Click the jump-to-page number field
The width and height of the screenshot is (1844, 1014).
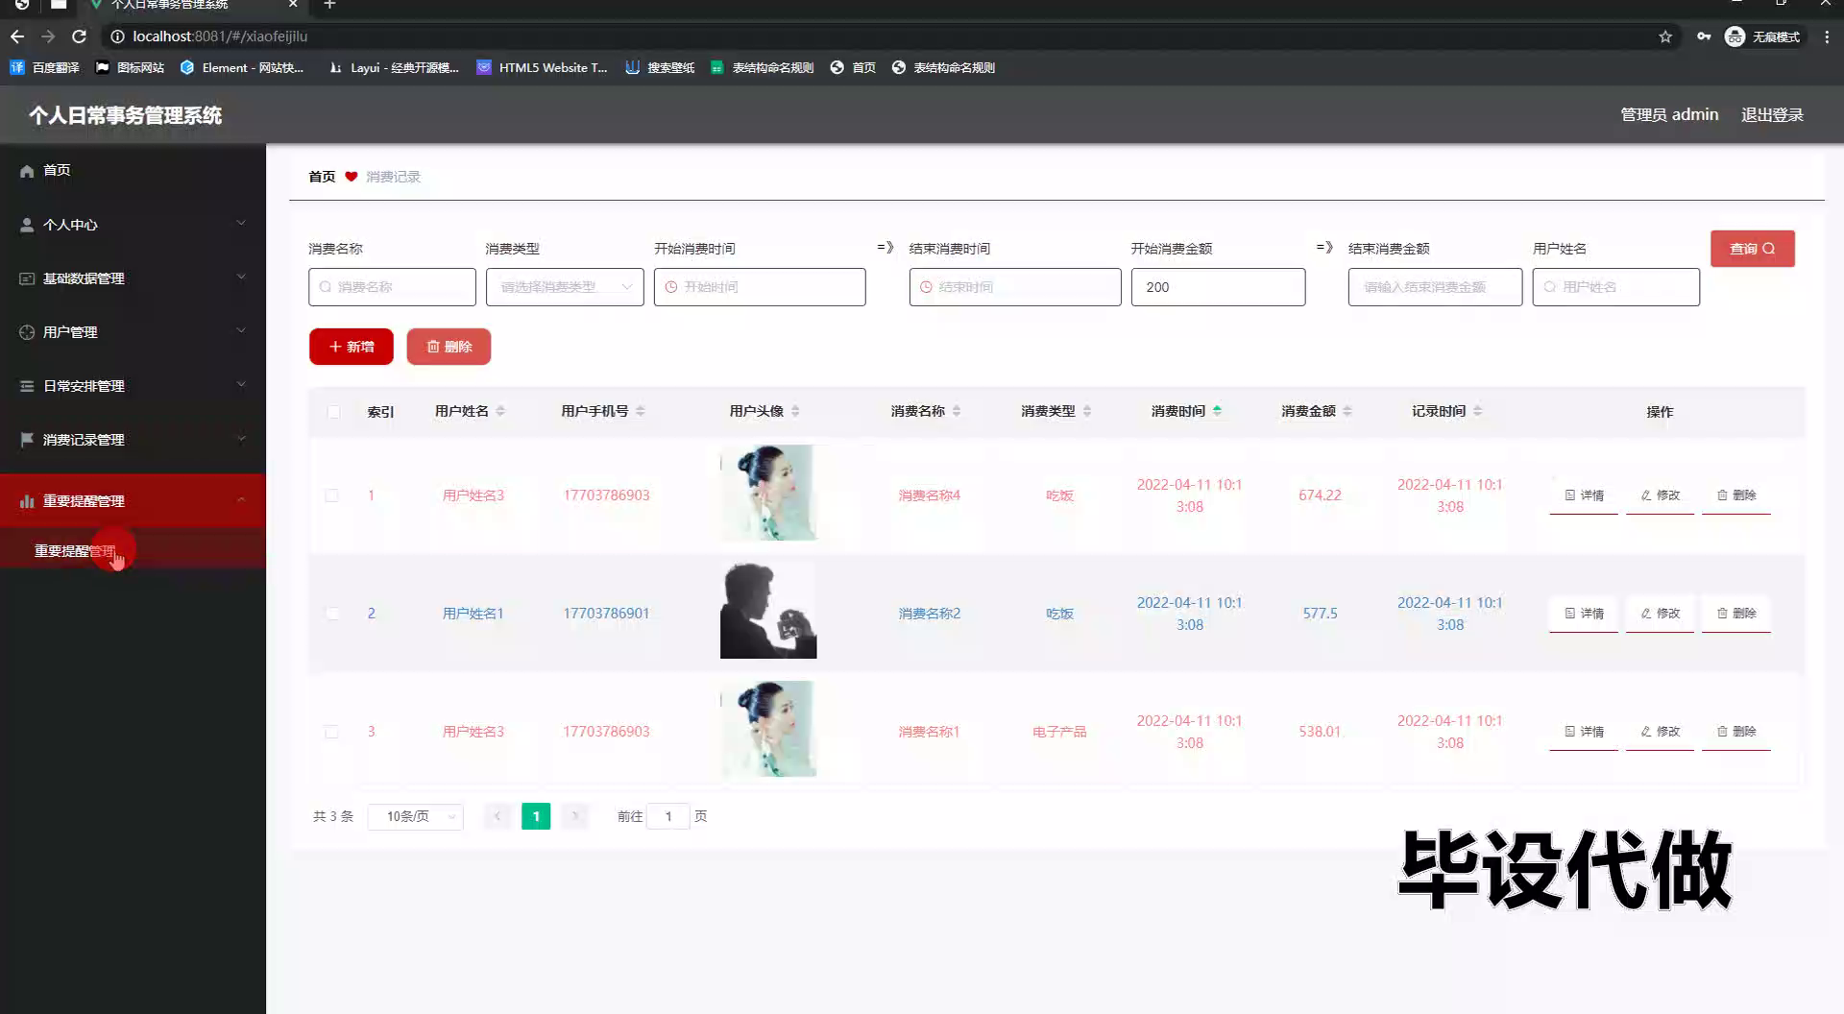point(668,816)
